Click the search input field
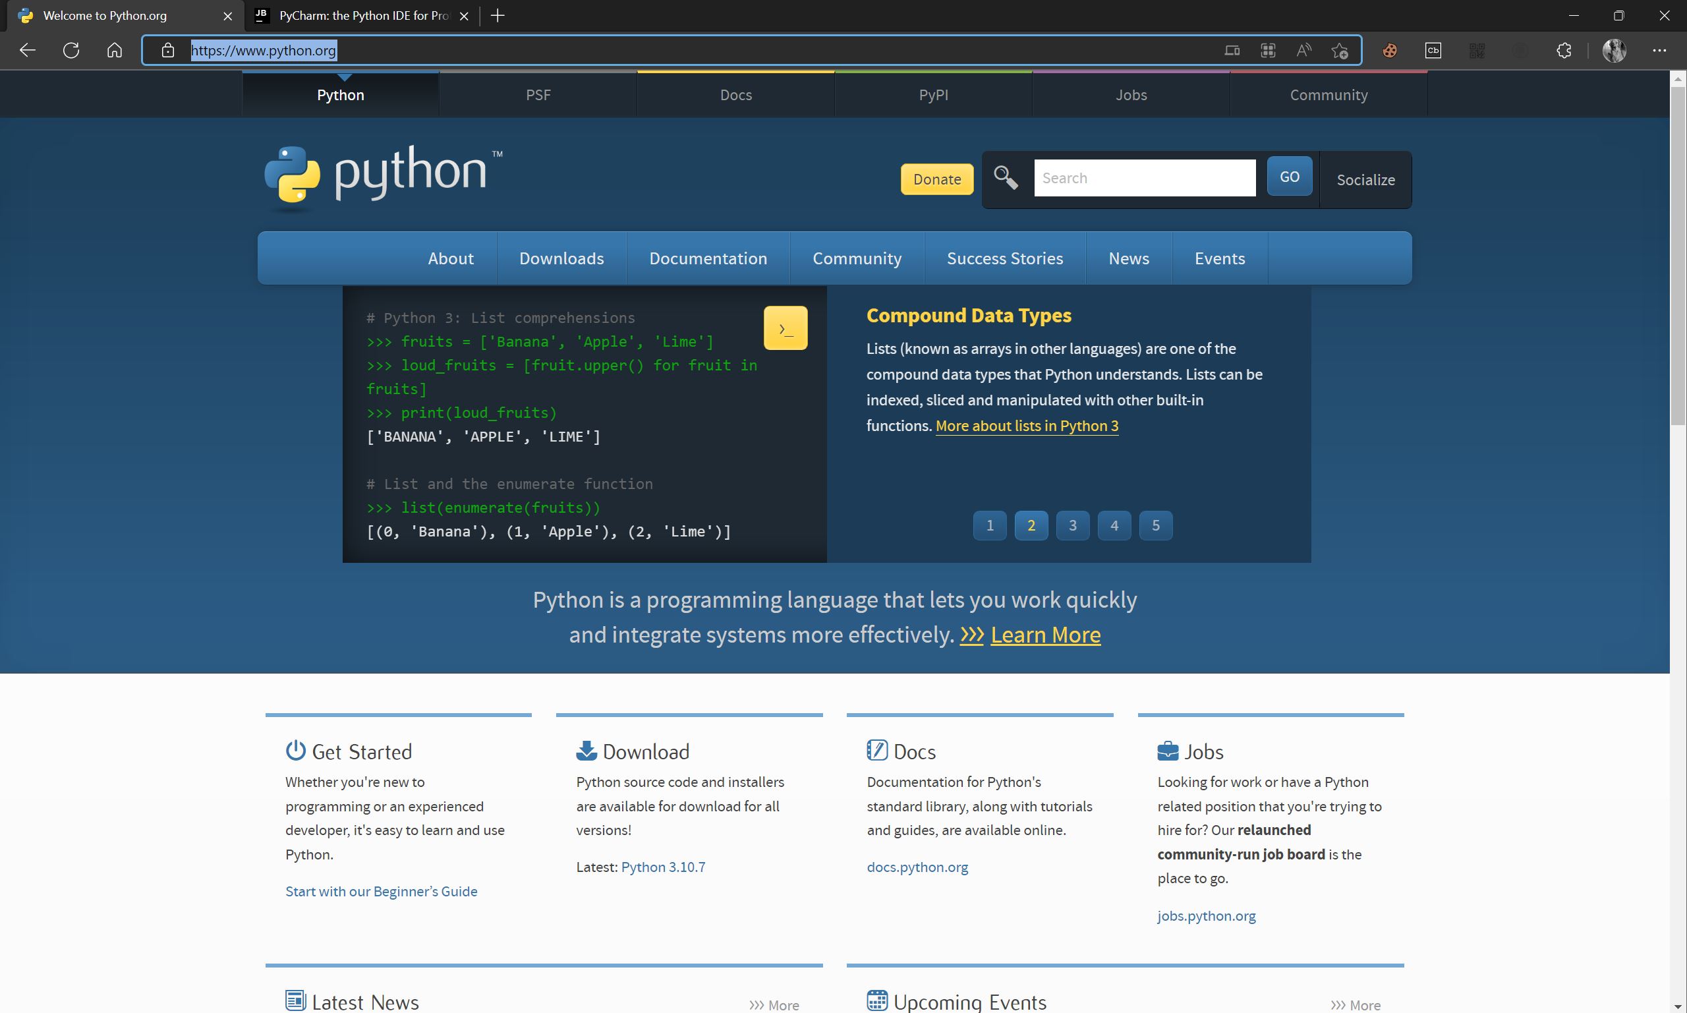The height and width of the screenshot is (1013, 1687). pos(1145,177)
